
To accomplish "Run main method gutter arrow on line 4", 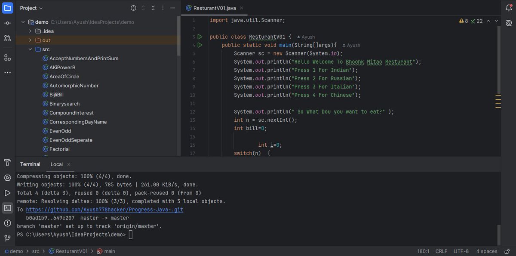I will click(200, 45).
